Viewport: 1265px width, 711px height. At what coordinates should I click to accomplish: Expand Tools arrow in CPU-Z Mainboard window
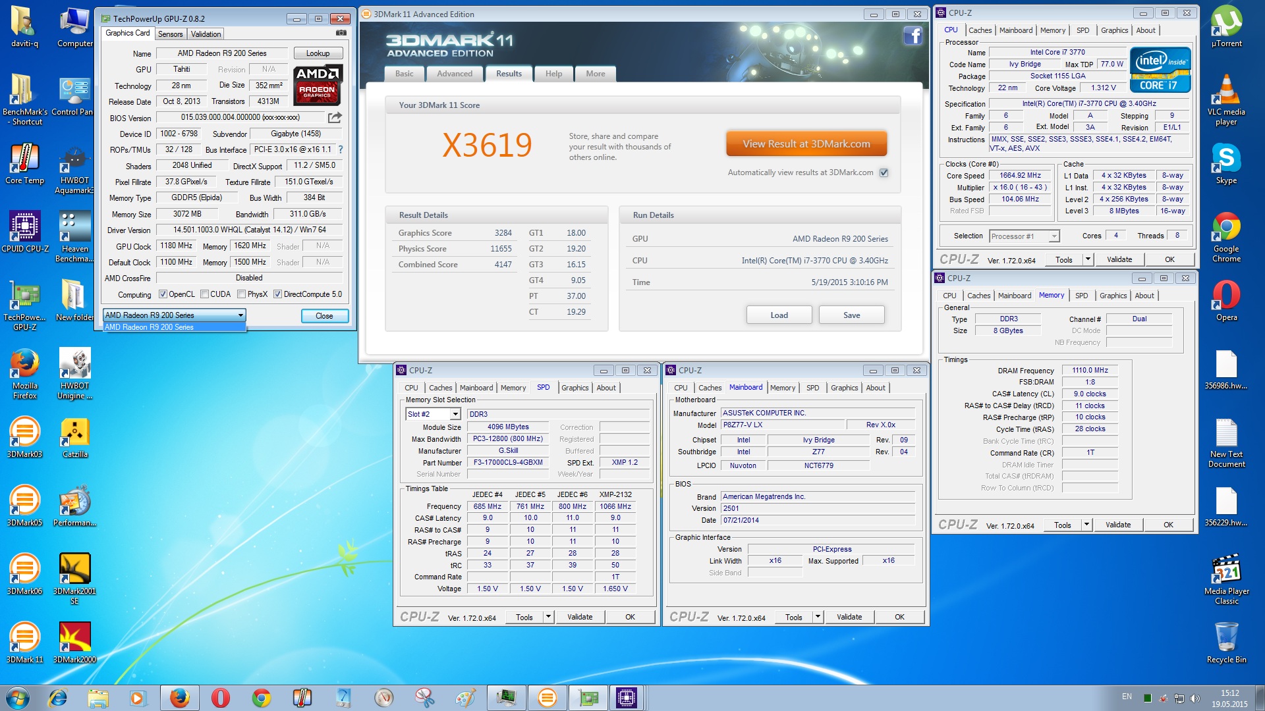pyautogui.click(x=818, y=617)
